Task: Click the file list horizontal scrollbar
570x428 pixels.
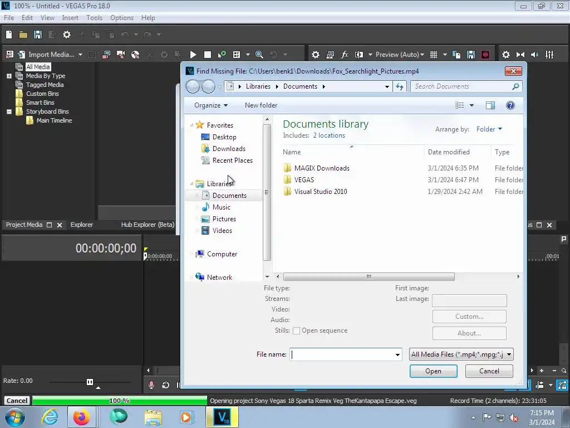Action: (x=368, y=276)
